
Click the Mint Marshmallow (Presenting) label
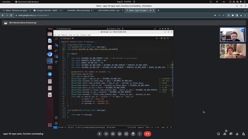23,23
